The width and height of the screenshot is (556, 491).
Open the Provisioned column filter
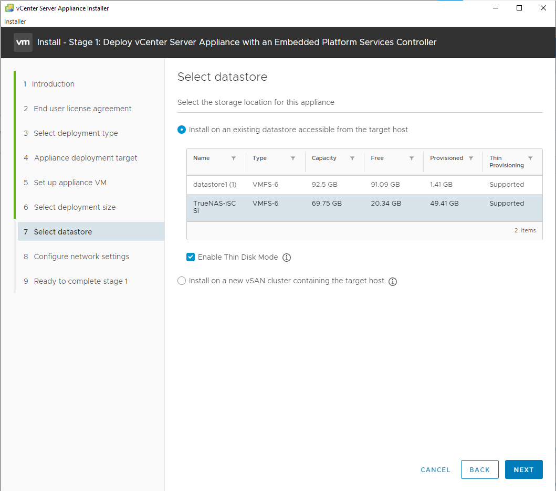point(471,158)
